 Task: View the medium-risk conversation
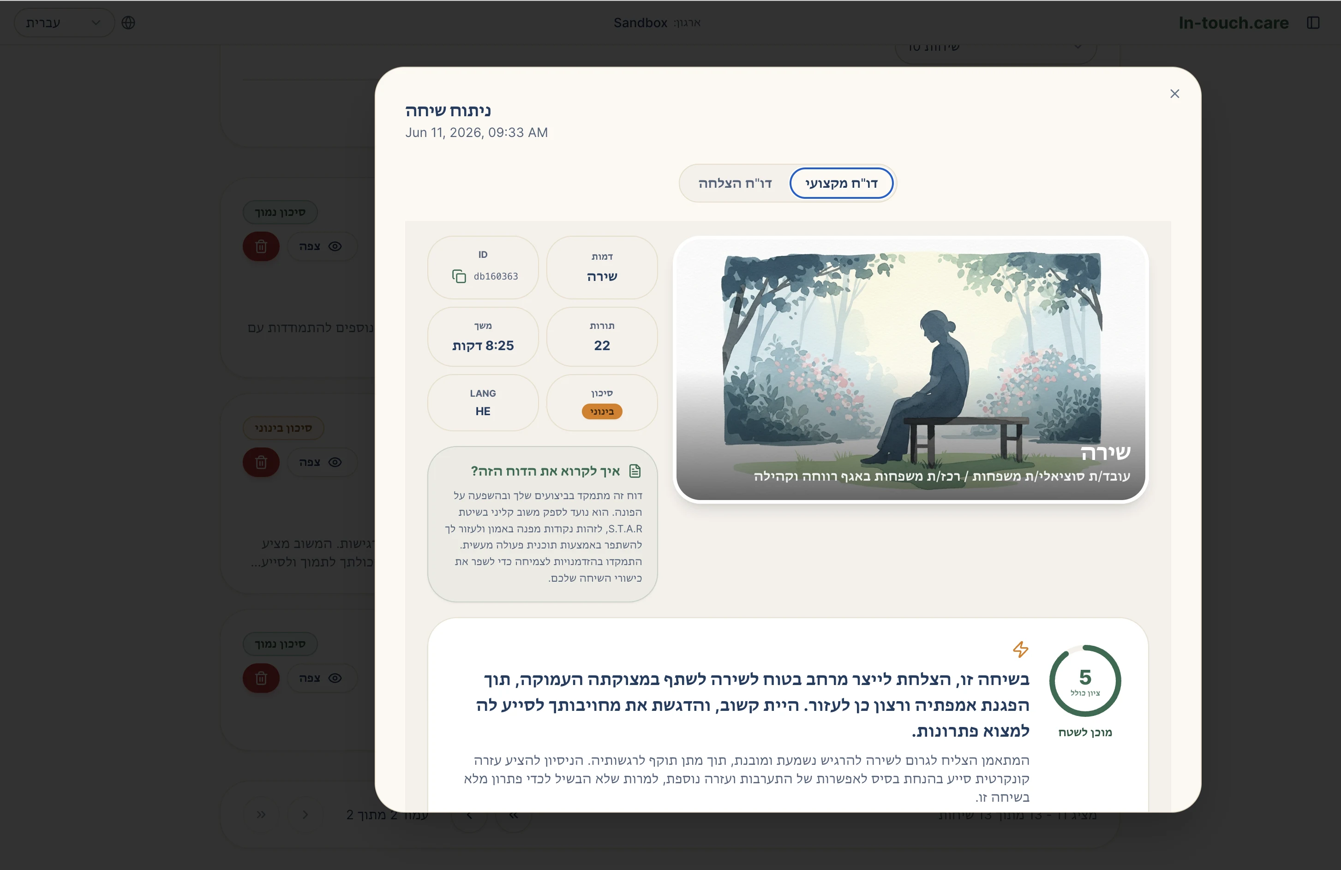[x=321, y=462]
